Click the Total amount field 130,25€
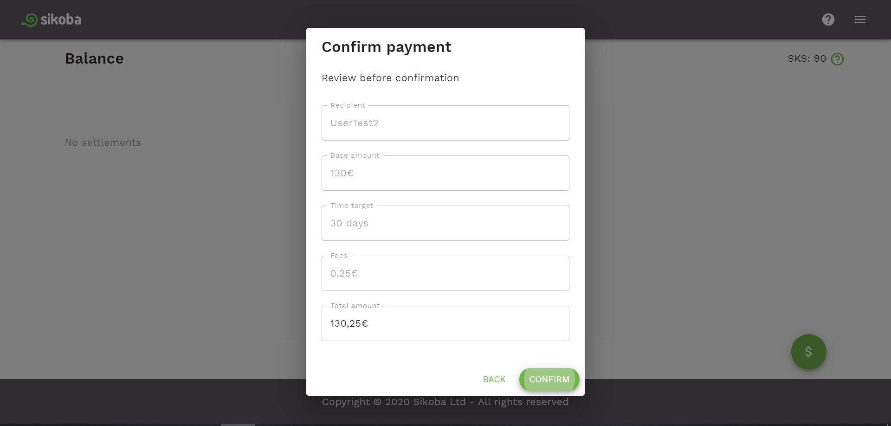This screenshot has height=426, width=891. 445,323
